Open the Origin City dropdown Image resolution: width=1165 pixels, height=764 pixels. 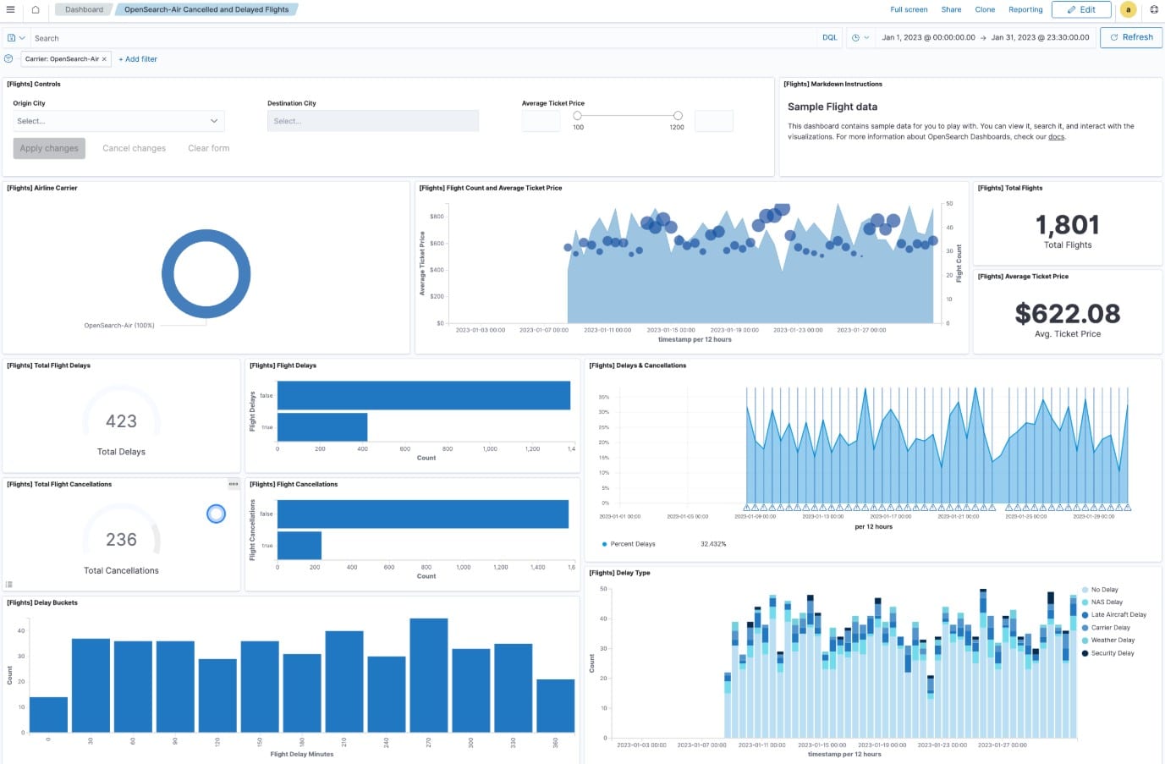(118, 121)
